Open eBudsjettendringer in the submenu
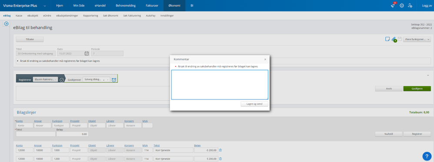Screen dimensions: 434x162 pyautogui.click(x=67, y=16)
